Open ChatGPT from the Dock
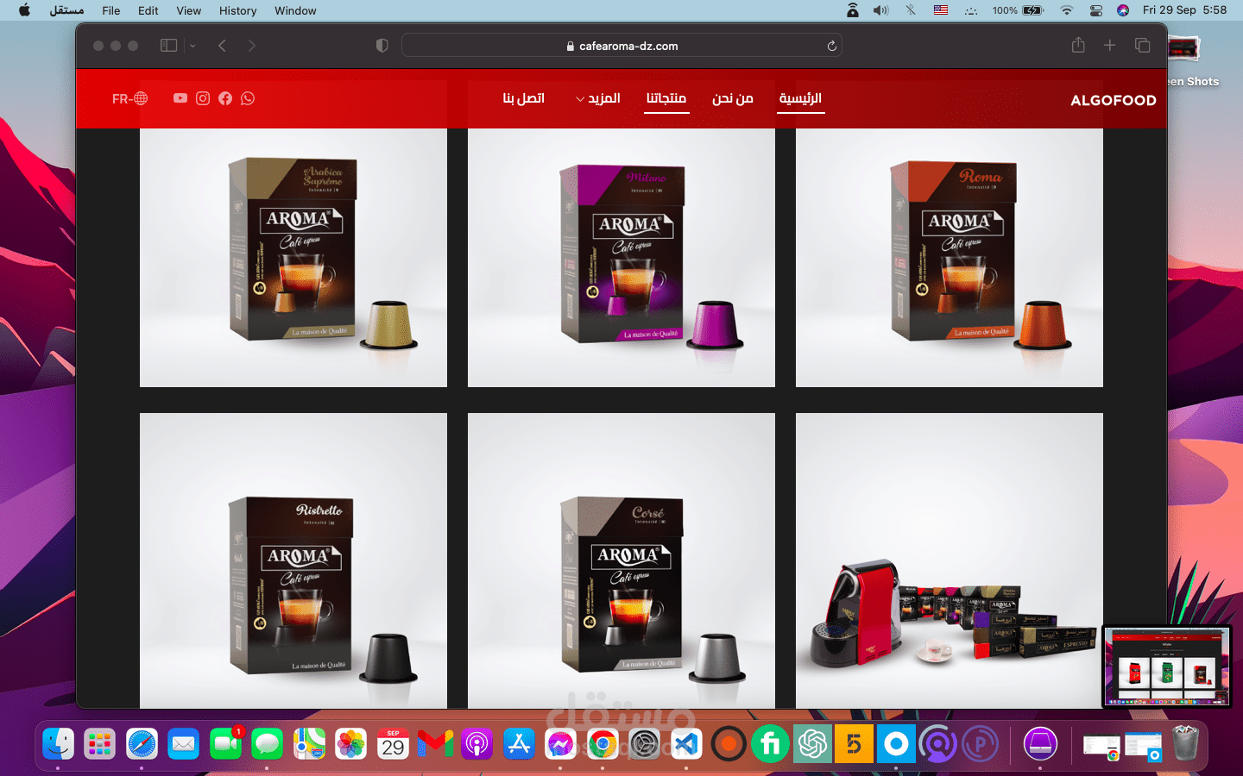This screenshot has height=776, width=1243. [812, 744]
